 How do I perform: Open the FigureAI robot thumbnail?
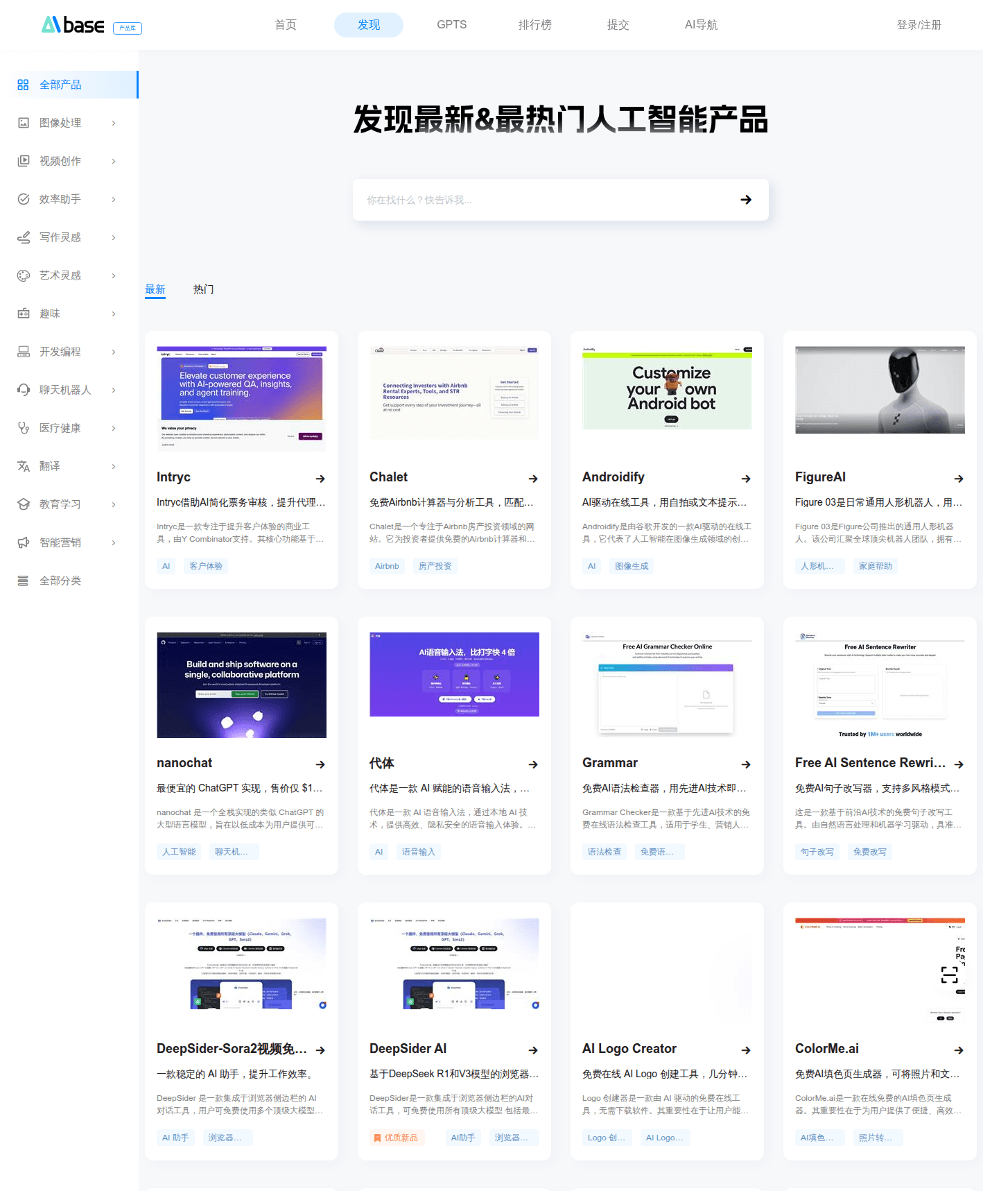[x=880, y=390]
